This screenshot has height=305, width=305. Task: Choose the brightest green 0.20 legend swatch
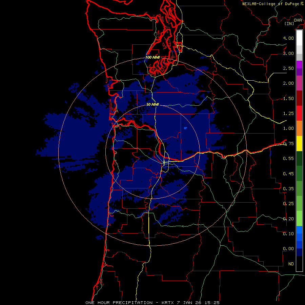click(299, 219)
